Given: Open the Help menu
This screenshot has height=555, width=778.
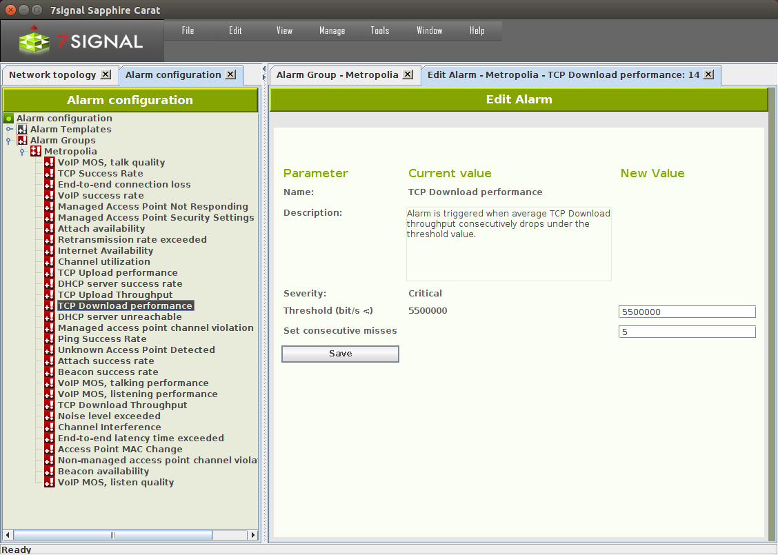Looking at the screenshot, I should tap(477, 30).
